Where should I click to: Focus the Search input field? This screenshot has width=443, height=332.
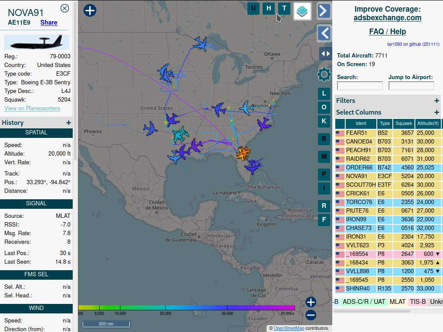click(x=360, y=86)
